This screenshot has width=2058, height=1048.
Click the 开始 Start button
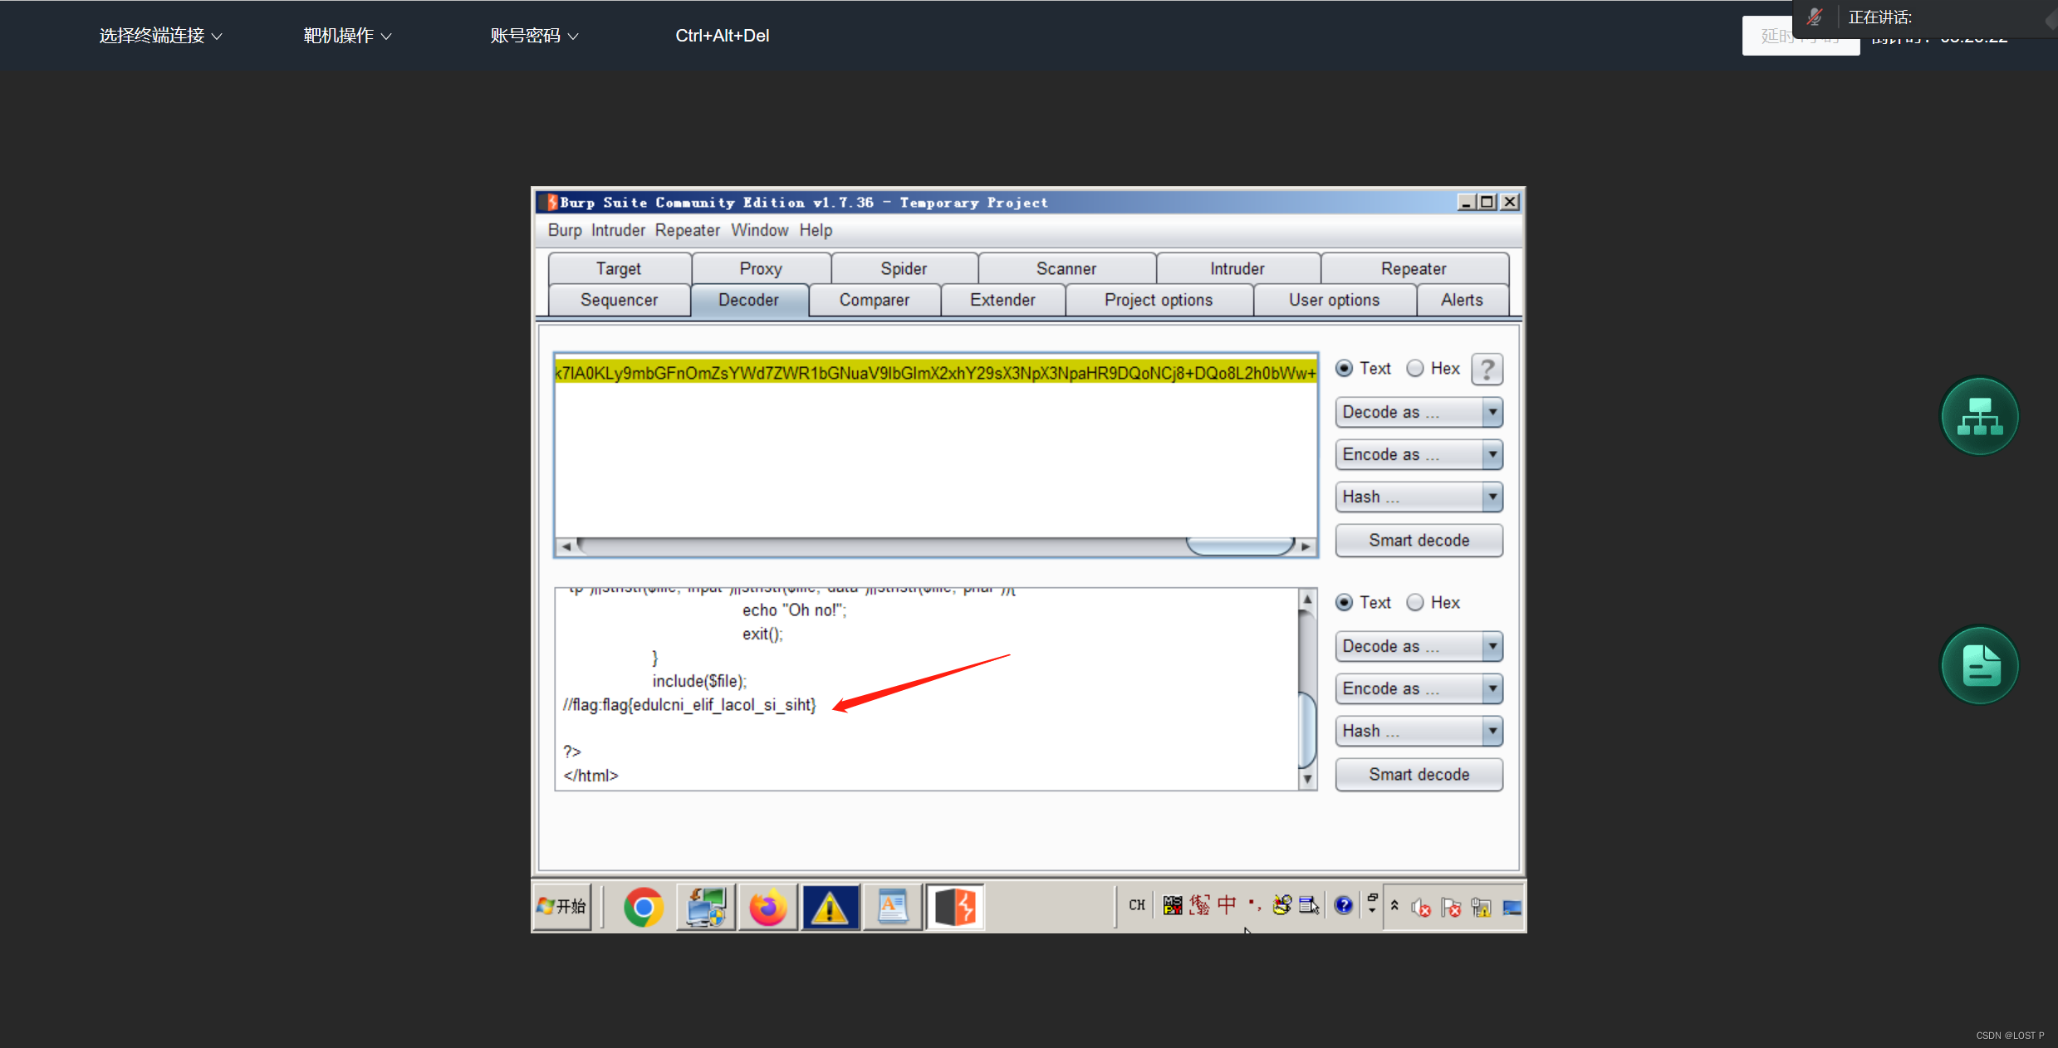tap(561, 907)
